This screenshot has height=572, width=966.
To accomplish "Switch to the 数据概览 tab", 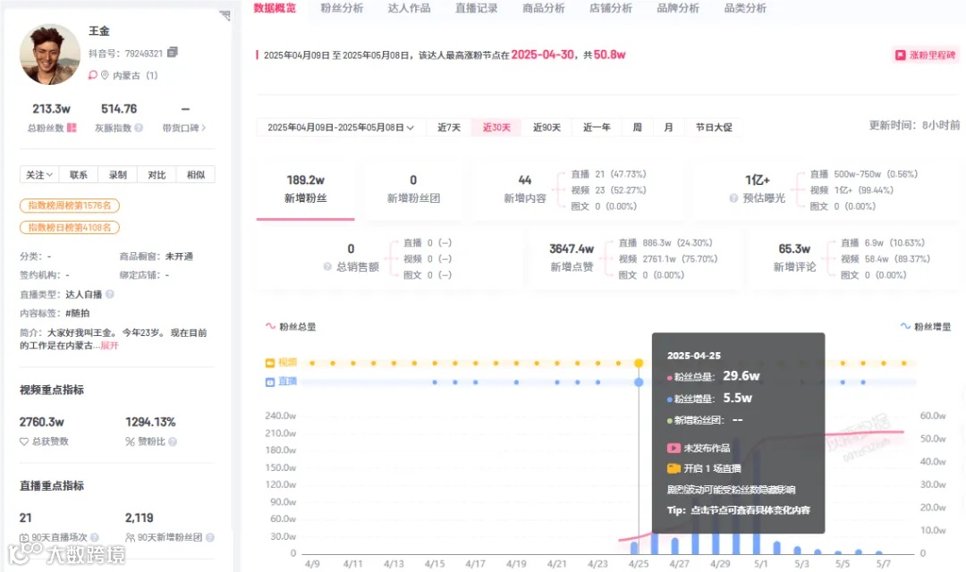I will tap(275, 8).
